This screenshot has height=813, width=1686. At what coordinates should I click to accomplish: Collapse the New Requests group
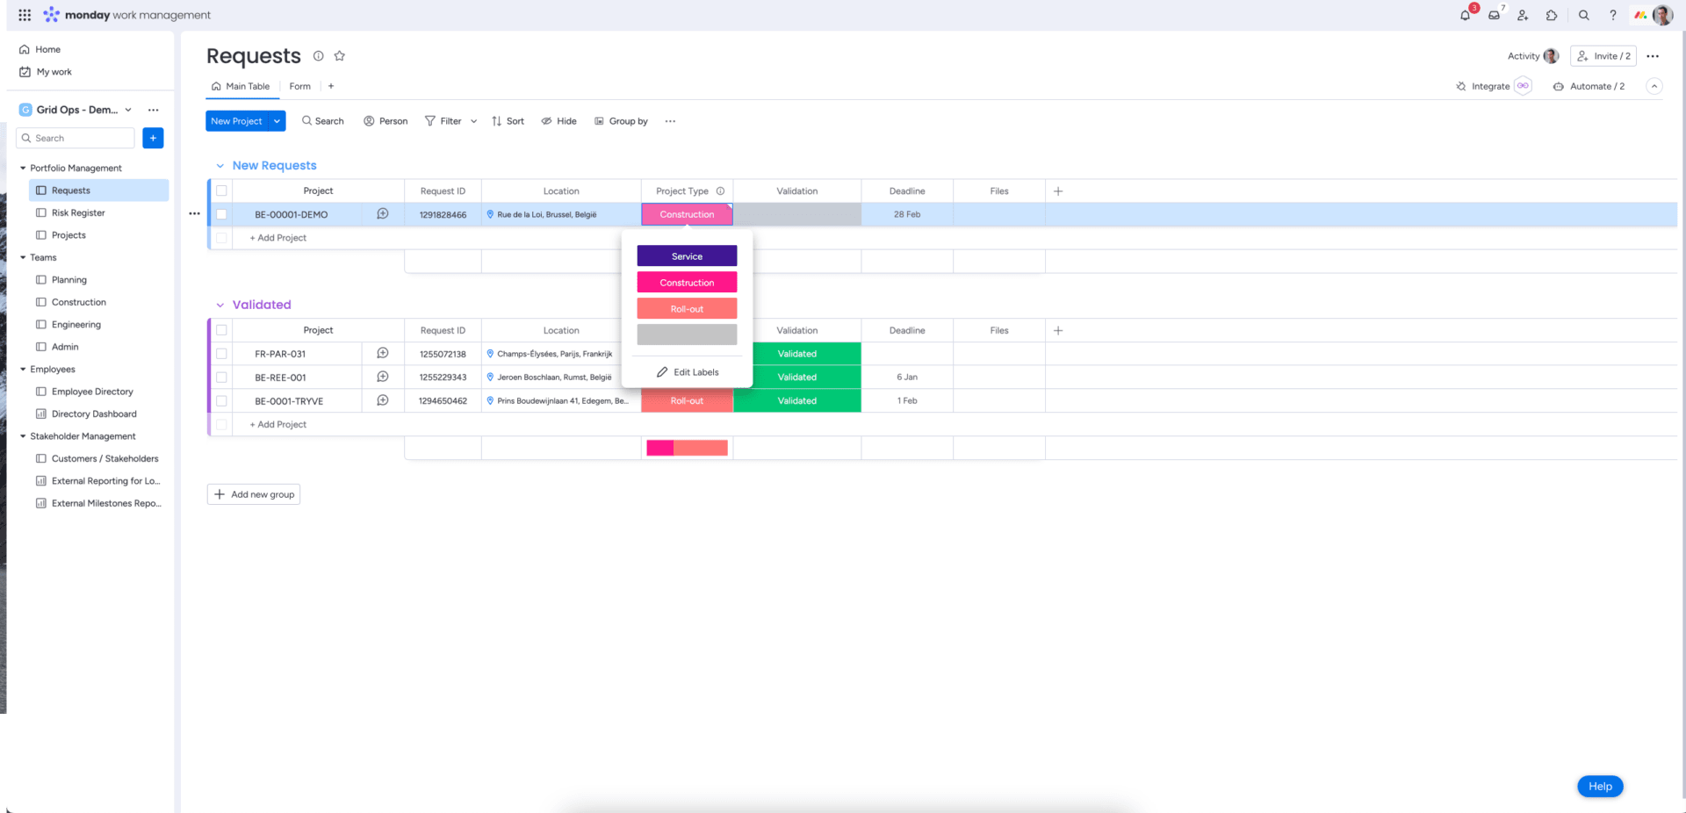[x=220, y=166]
